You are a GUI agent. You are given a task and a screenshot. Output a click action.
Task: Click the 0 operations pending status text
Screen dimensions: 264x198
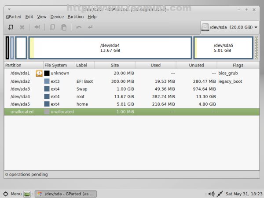(26, 174)
